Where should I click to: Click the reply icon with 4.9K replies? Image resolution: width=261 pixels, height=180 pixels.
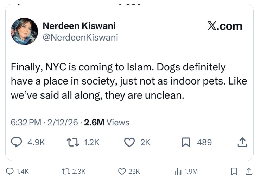pos(17,142)
